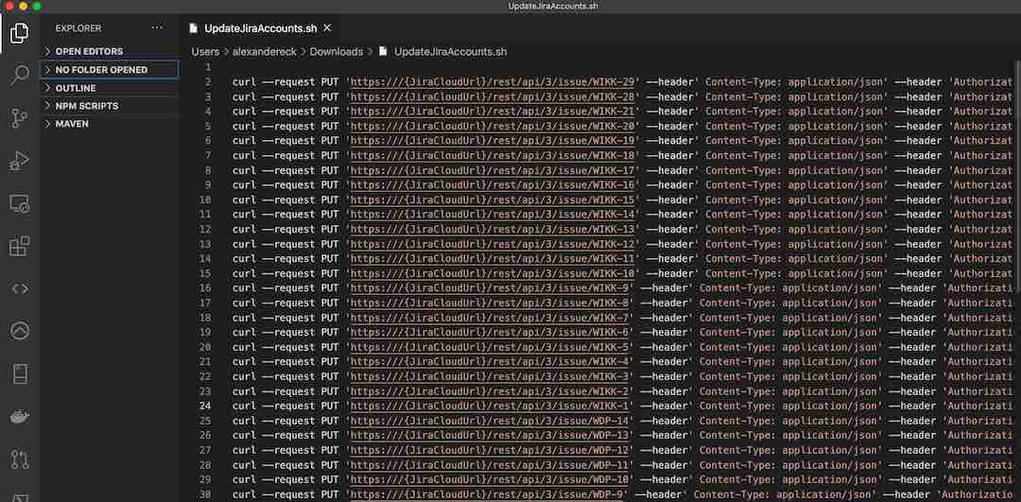1021x502 pixels.
Task: Expand the Maven section
Action: (x=110, y=124)
